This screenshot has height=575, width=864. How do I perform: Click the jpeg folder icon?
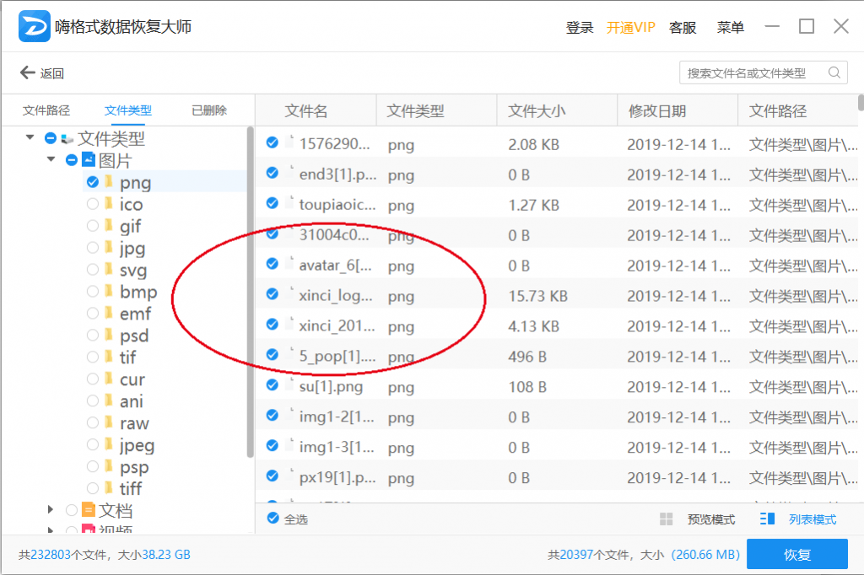109,444
